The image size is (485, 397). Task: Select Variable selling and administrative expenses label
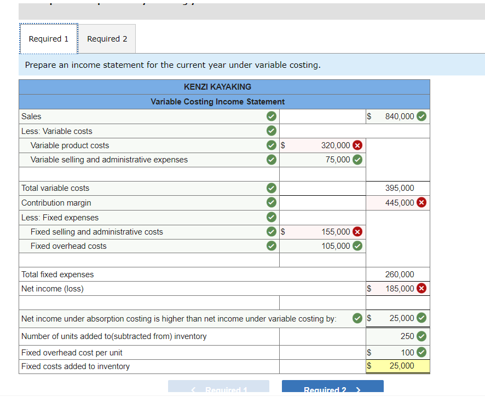pos(109,160)
